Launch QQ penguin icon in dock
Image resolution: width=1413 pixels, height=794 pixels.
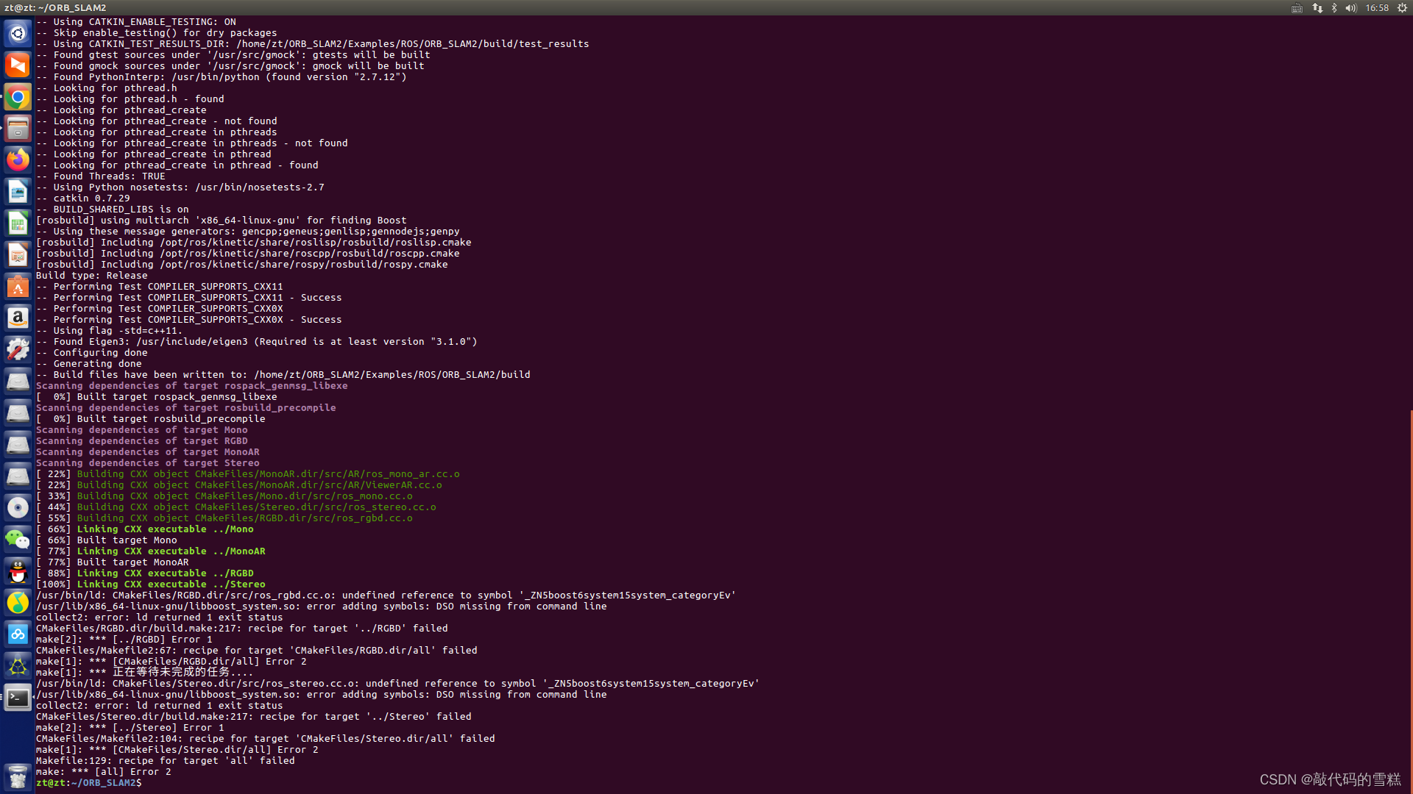point(18,571)
